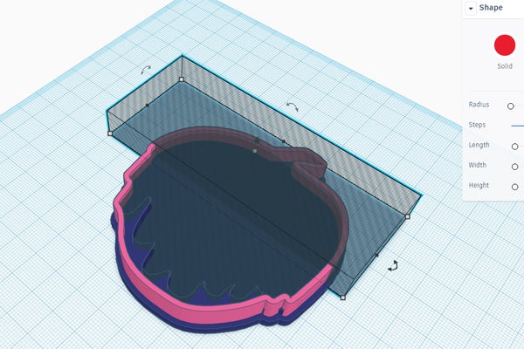The height and width of the screenshot is (349, 524).
Task: Click black midpoint handle on short left edge
Action: [x=147, y=105]
